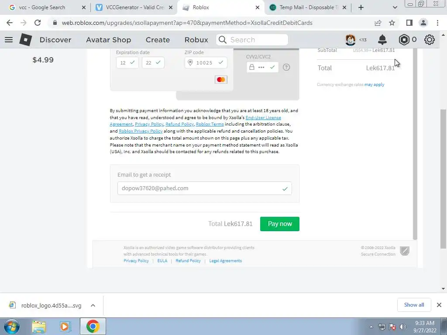The image size is (447, 335).
Task: Bookmark this page with the star icon
Action: 392,23
